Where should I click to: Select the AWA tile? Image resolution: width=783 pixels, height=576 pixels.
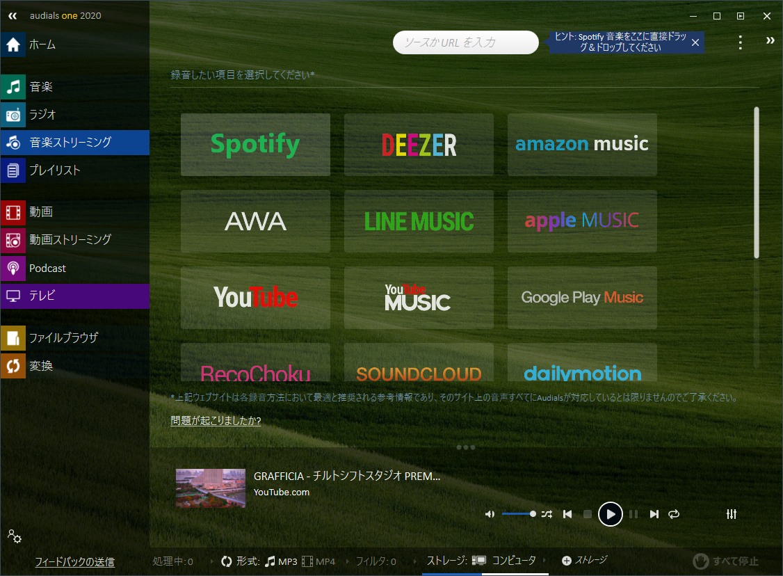255,221
